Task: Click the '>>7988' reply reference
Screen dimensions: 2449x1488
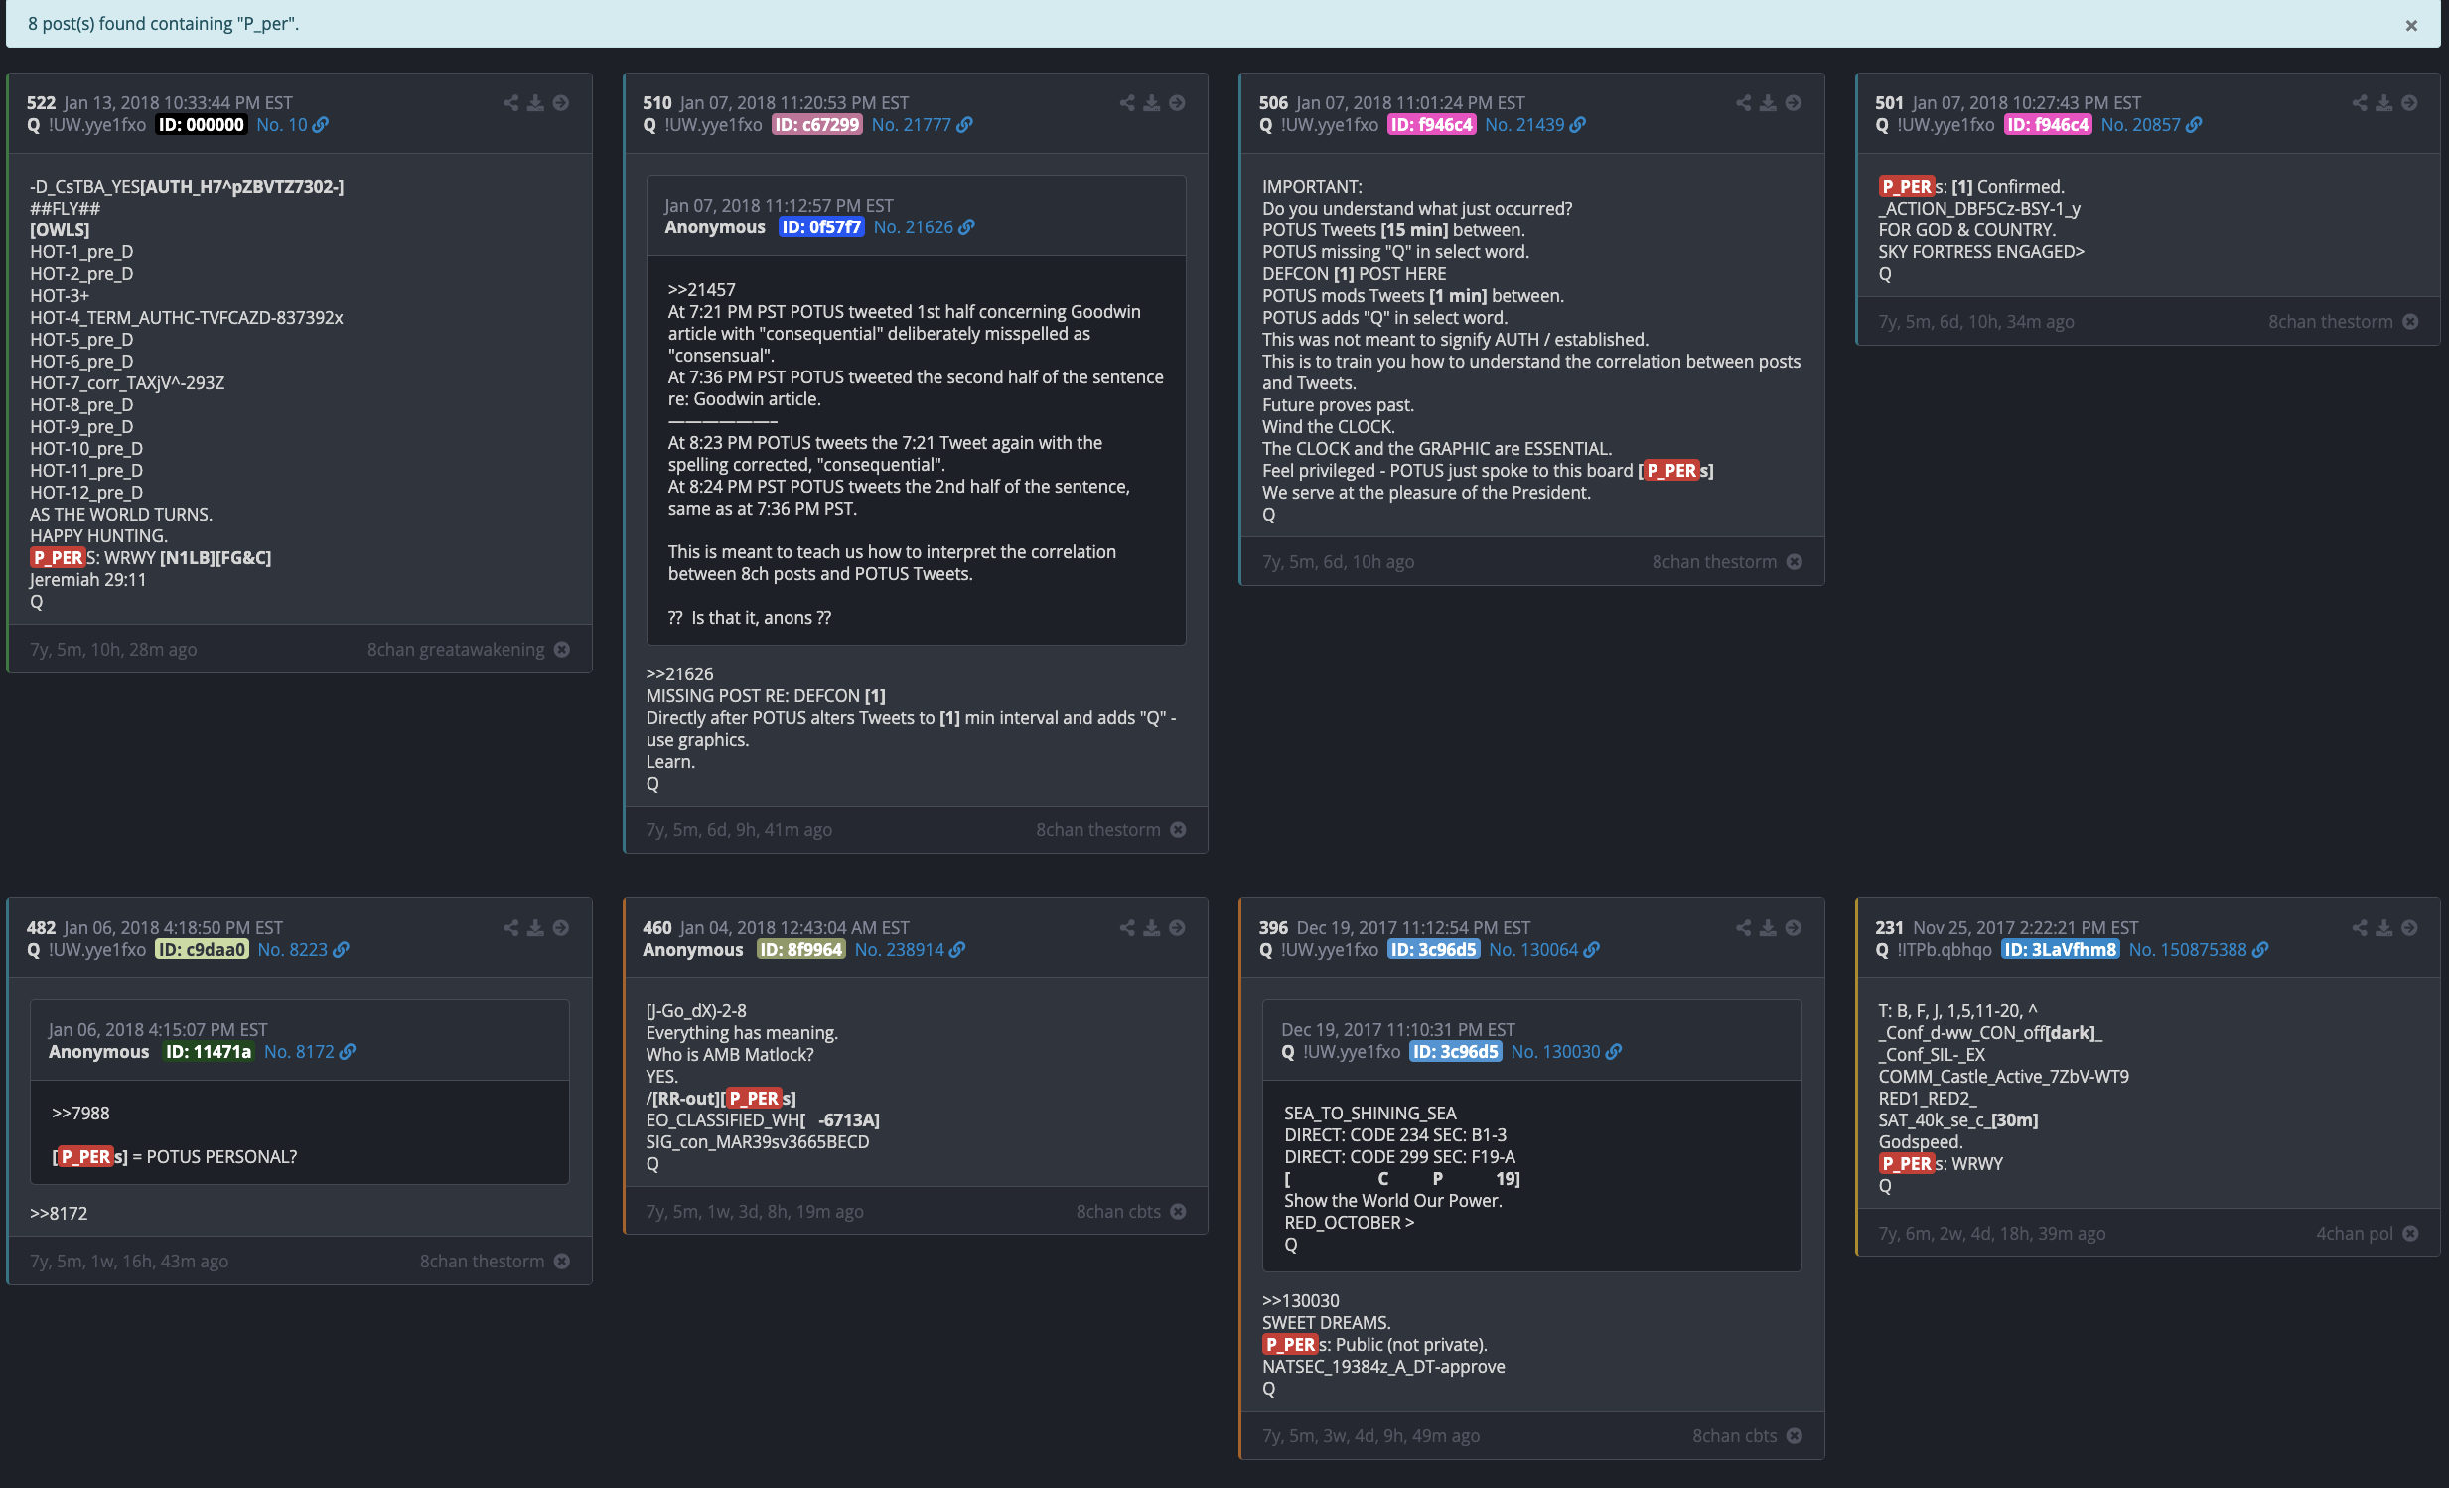Action: [80, 1114]
